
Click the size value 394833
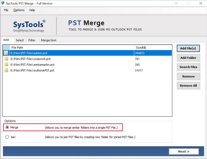140,53
